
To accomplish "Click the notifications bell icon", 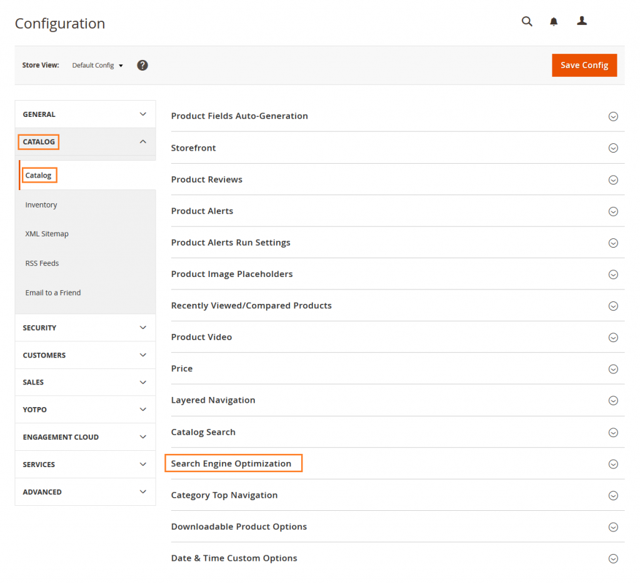I will (554, 21).
